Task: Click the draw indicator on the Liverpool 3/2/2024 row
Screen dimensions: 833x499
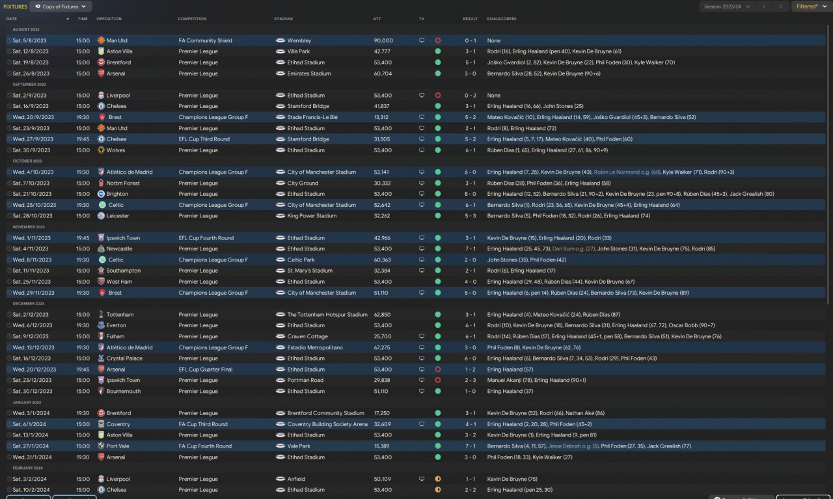Action: [438, 479]
